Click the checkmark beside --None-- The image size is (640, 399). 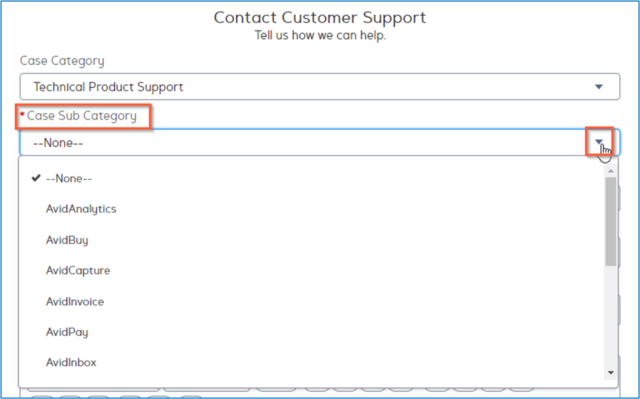35,178
